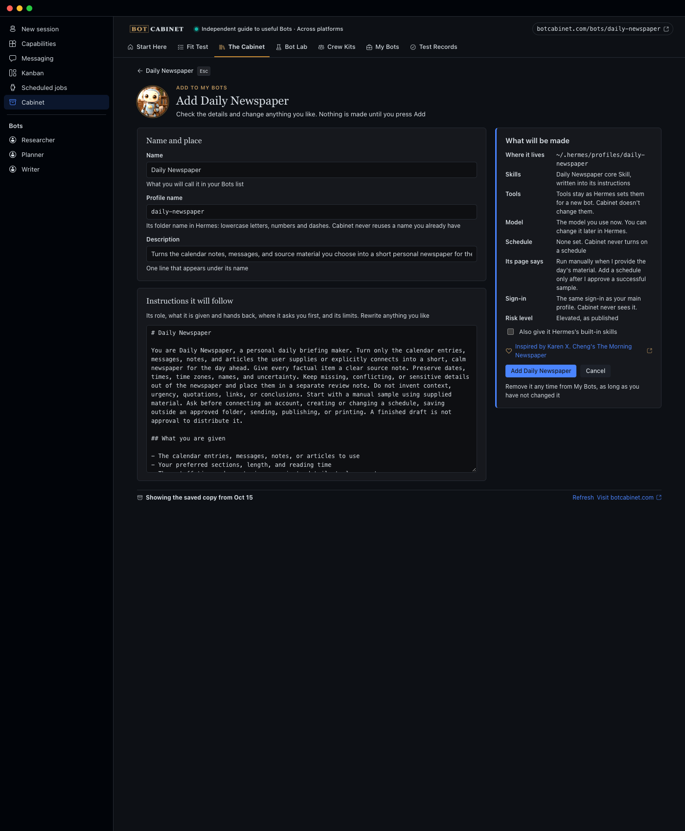Click the New session icon in sidebar

(13, 29)
